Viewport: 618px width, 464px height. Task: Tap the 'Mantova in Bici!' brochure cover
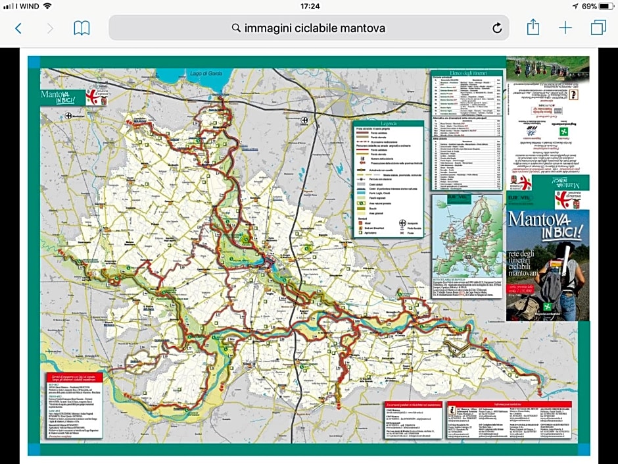(x=548, y=263)
